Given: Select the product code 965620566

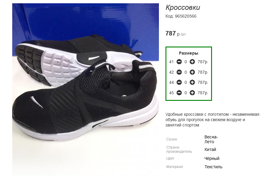Looking at the screenshot, I should point(185,16).
